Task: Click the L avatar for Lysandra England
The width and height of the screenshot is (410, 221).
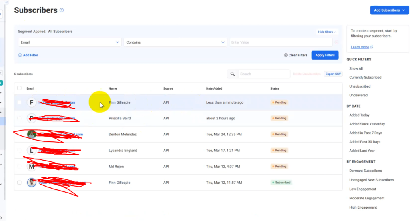Action: 32,150
